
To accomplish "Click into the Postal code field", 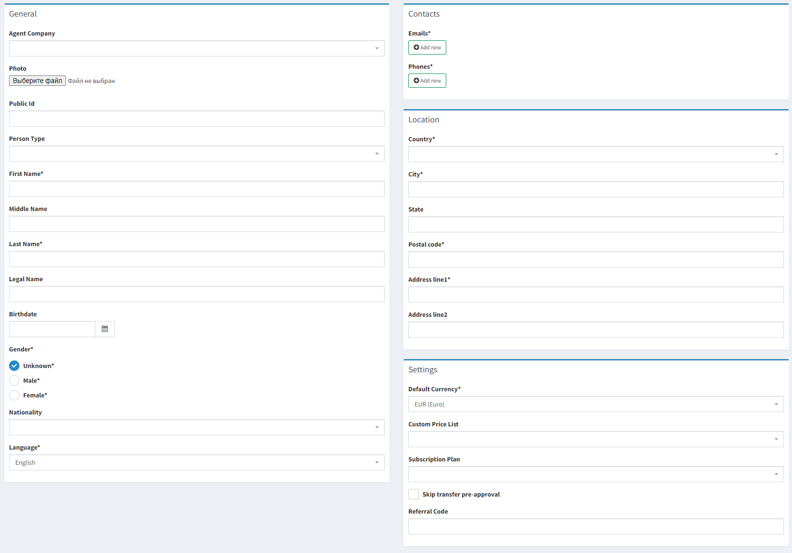I will (x=596, y=259).
